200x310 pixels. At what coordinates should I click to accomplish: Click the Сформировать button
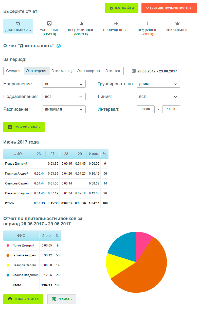click(24, 127)
